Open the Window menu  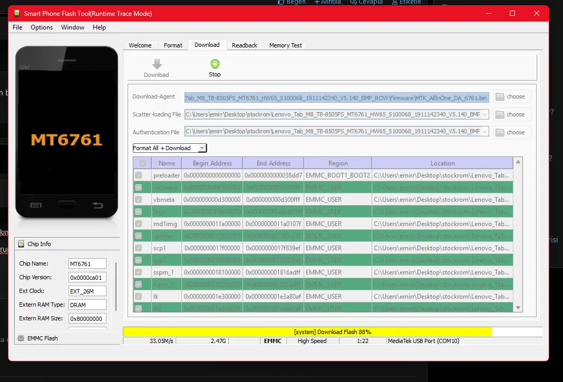[73, 27]
